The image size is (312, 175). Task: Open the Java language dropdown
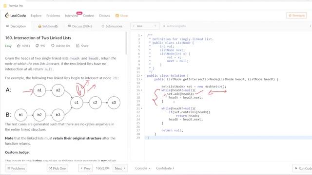point(145,26)
